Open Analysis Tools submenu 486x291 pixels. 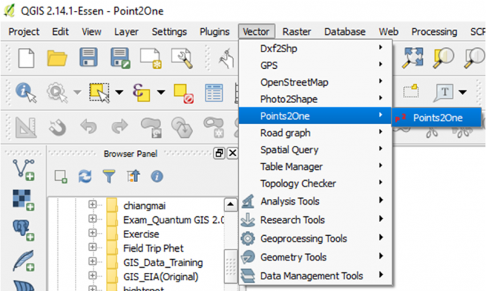[x=315, y=201]
